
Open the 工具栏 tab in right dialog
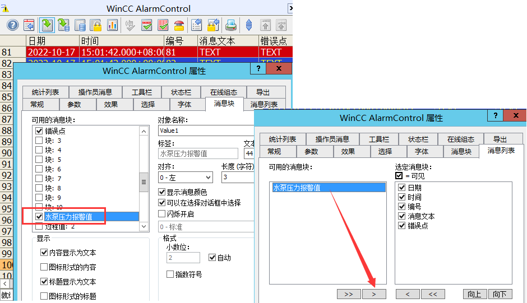coord(379,139)
